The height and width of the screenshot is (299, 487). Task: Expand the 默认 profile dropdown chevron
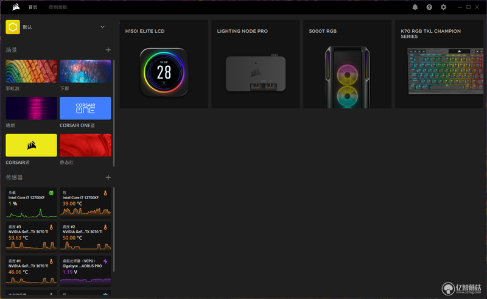point(102,27)
